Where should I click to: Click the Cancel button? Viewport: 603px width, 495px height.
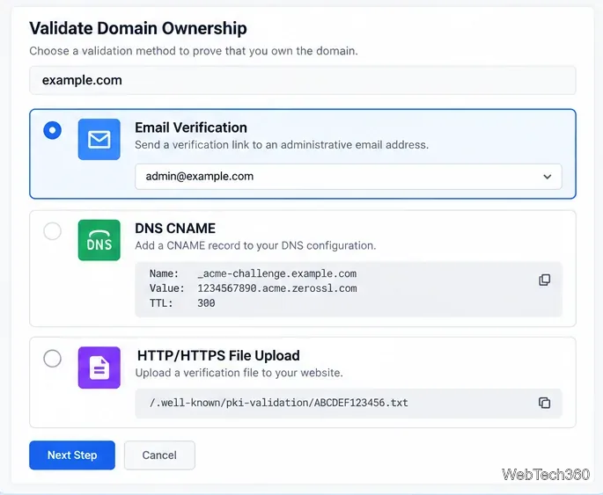pos(159,455)
